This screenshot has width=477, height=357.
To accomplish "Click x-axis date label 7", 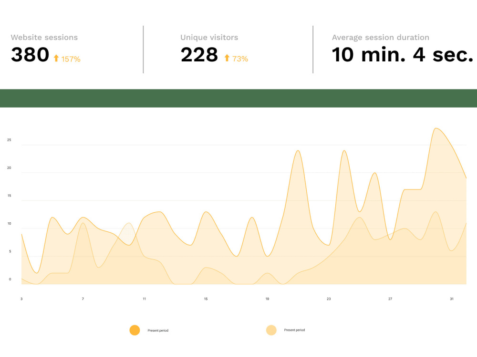I will tap(83, 299).
